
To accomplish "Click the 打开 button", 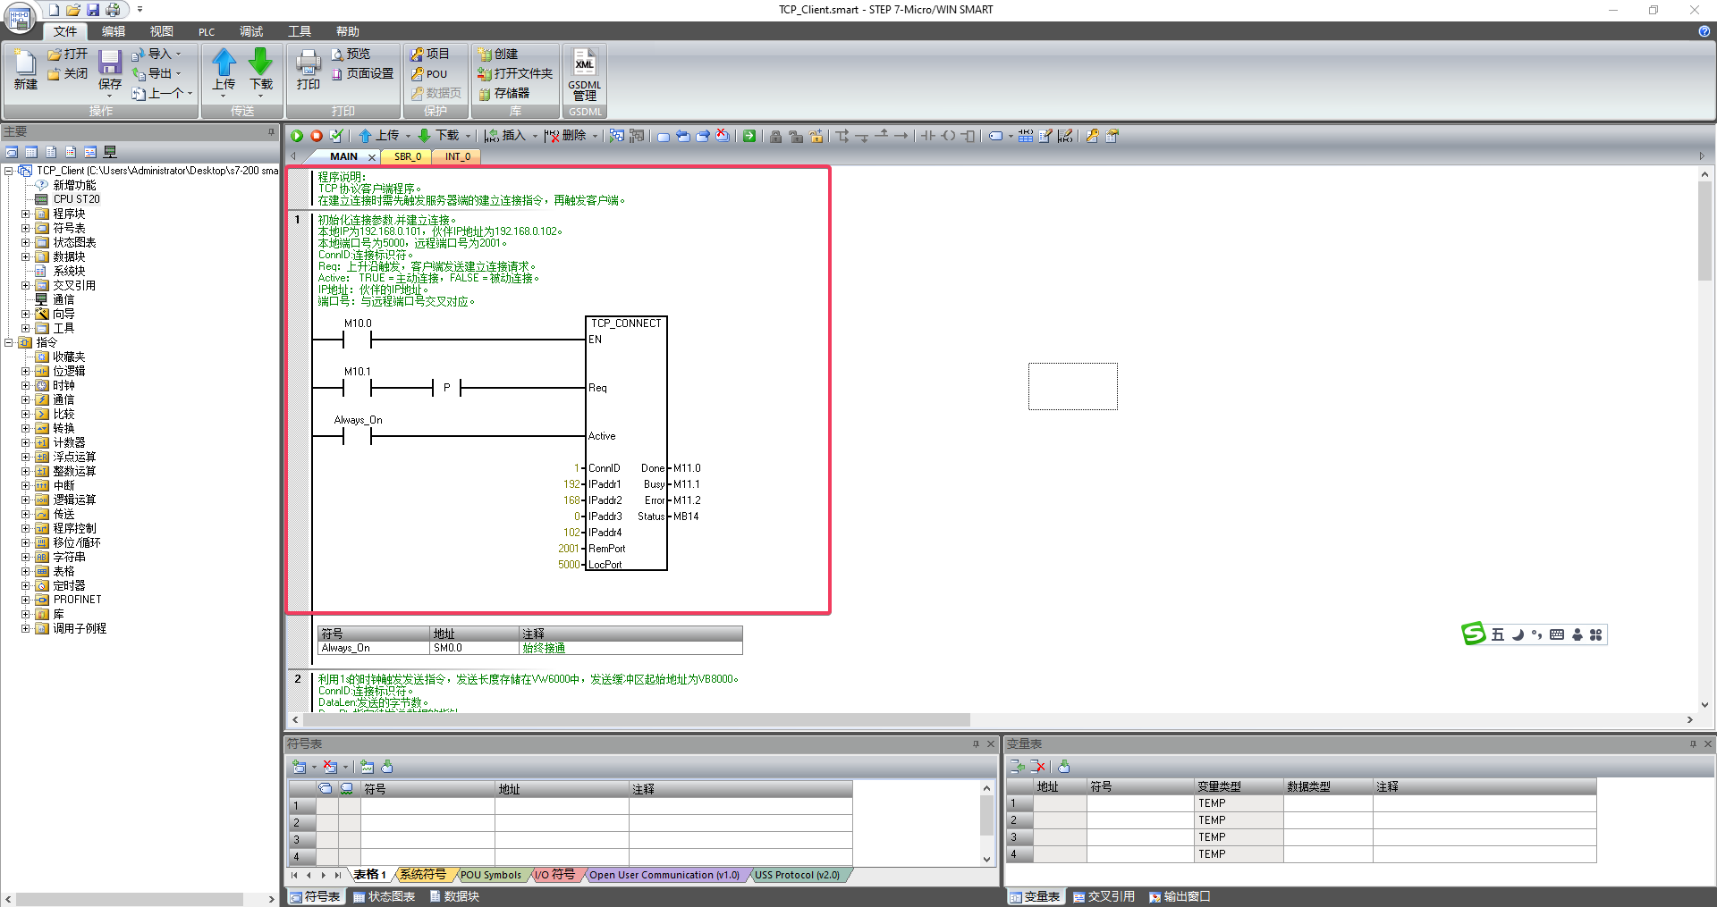I will [68, 54].
